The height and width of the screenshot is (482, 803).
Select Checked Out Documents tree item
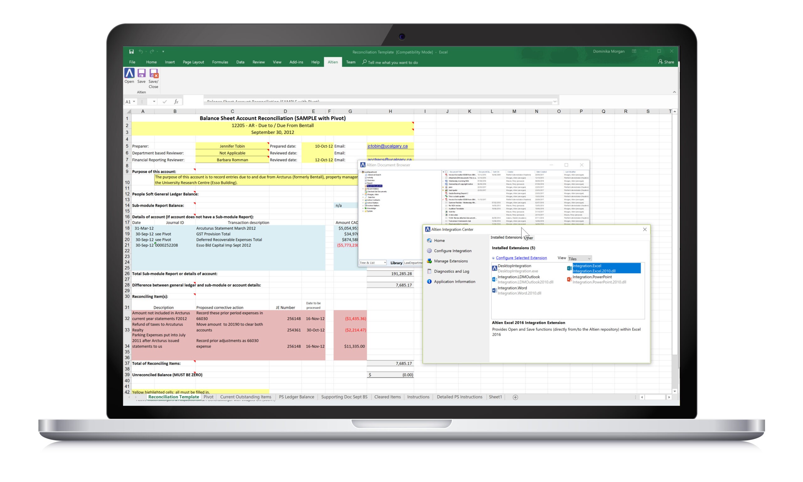point(376,192)
